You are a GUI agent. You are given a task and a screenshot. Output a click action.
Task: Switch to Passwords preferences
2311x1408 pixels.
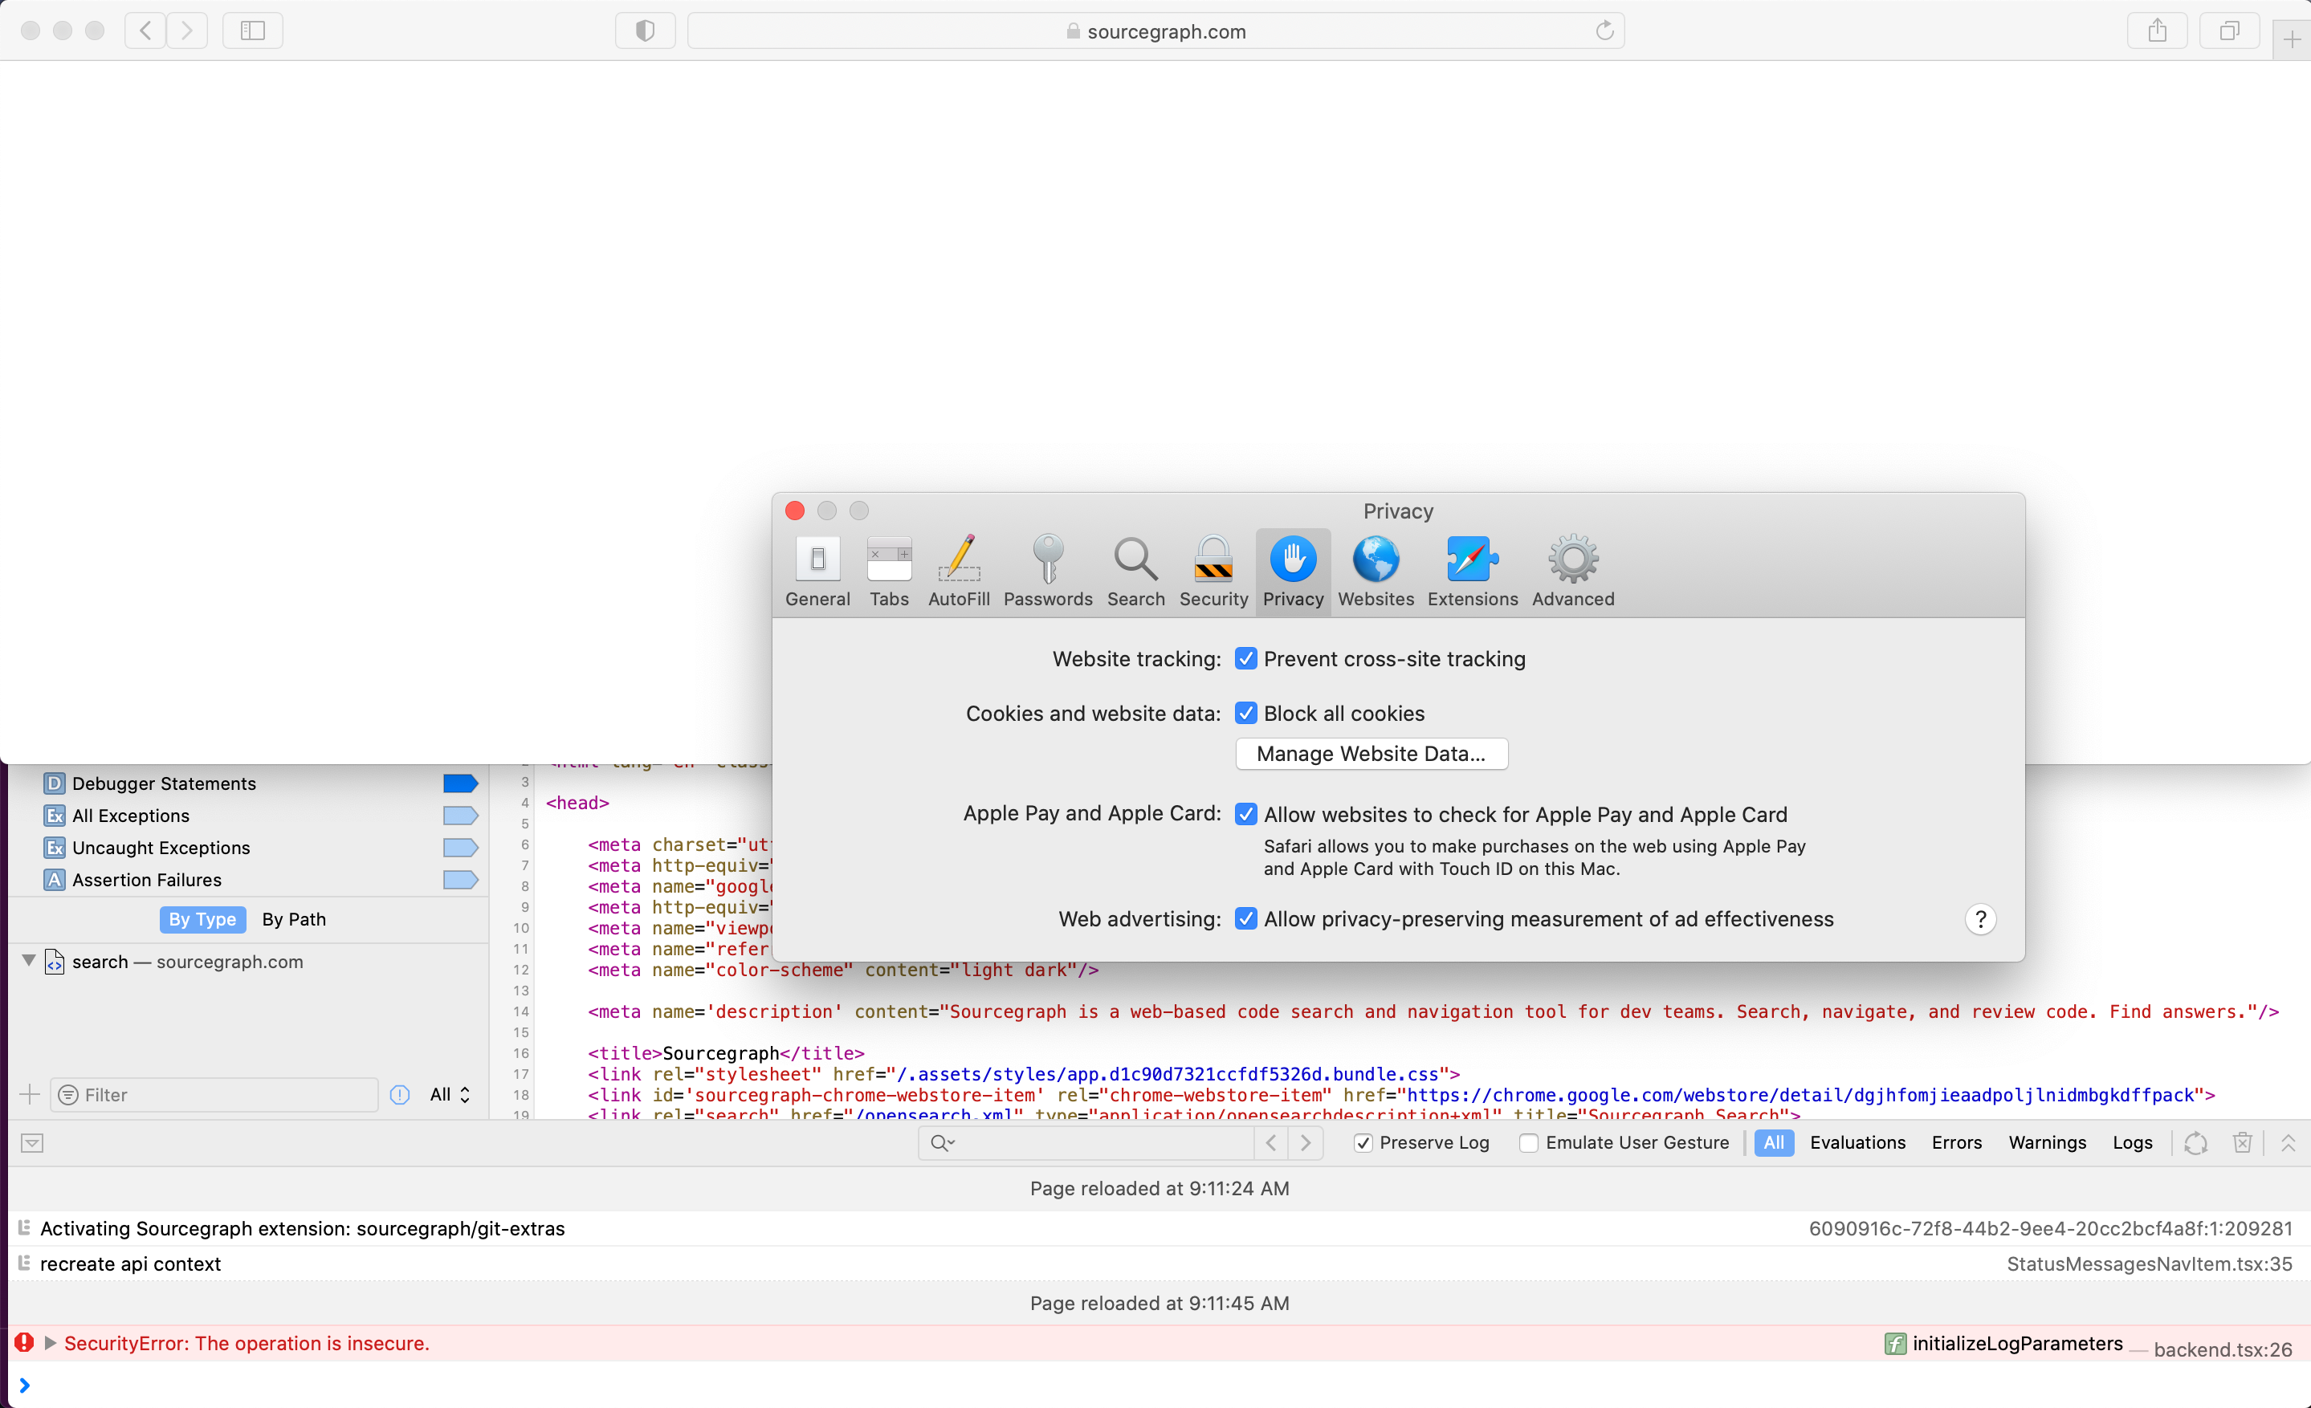pyautogui.click(x=1048, y=572)
